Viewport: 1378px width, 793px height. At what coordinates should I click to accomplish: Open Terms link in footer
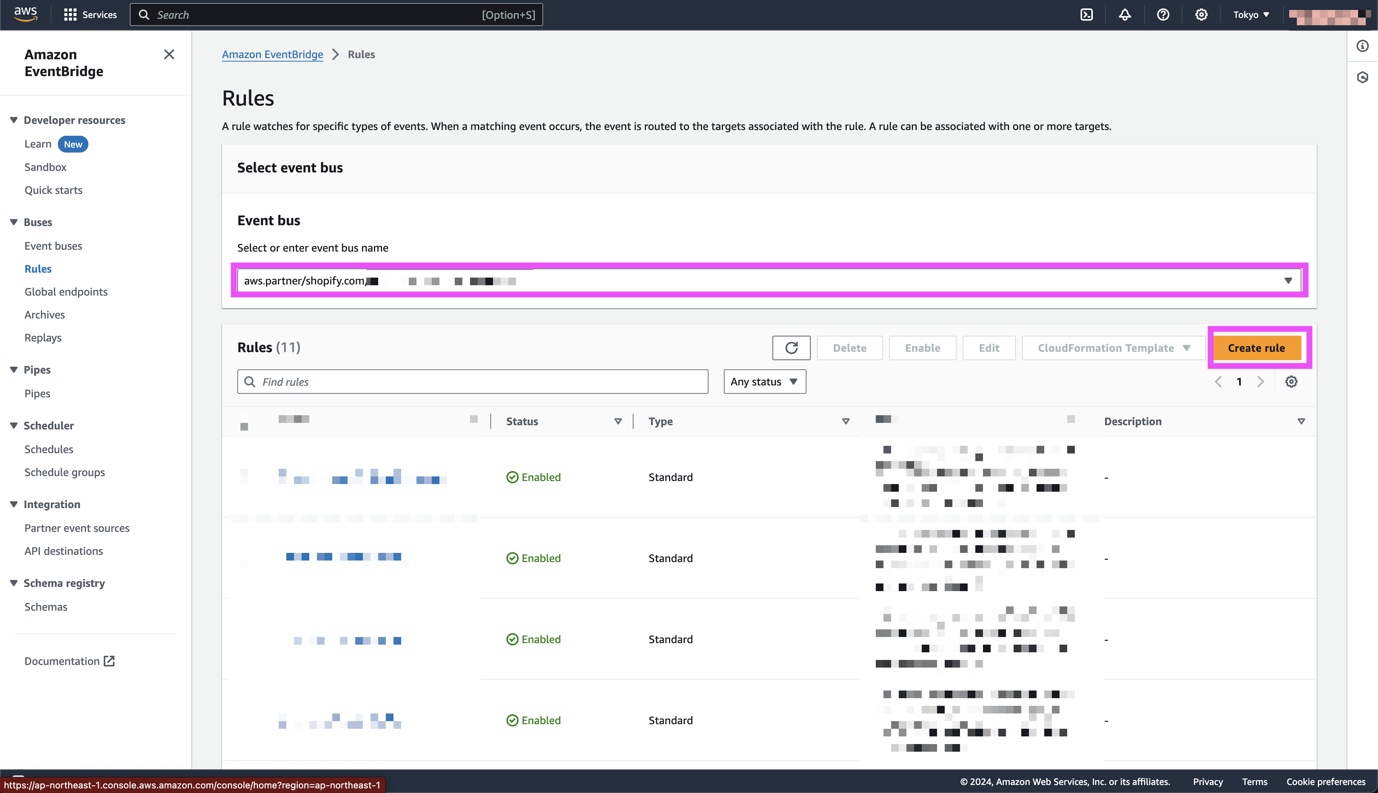[1255, 782]
